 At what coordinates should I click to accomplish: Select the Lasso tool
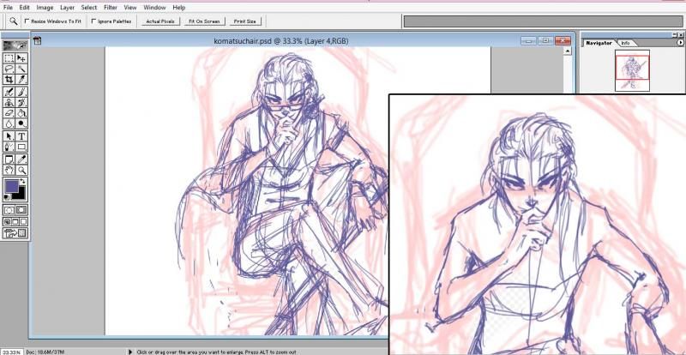click(x=9, y=69)
